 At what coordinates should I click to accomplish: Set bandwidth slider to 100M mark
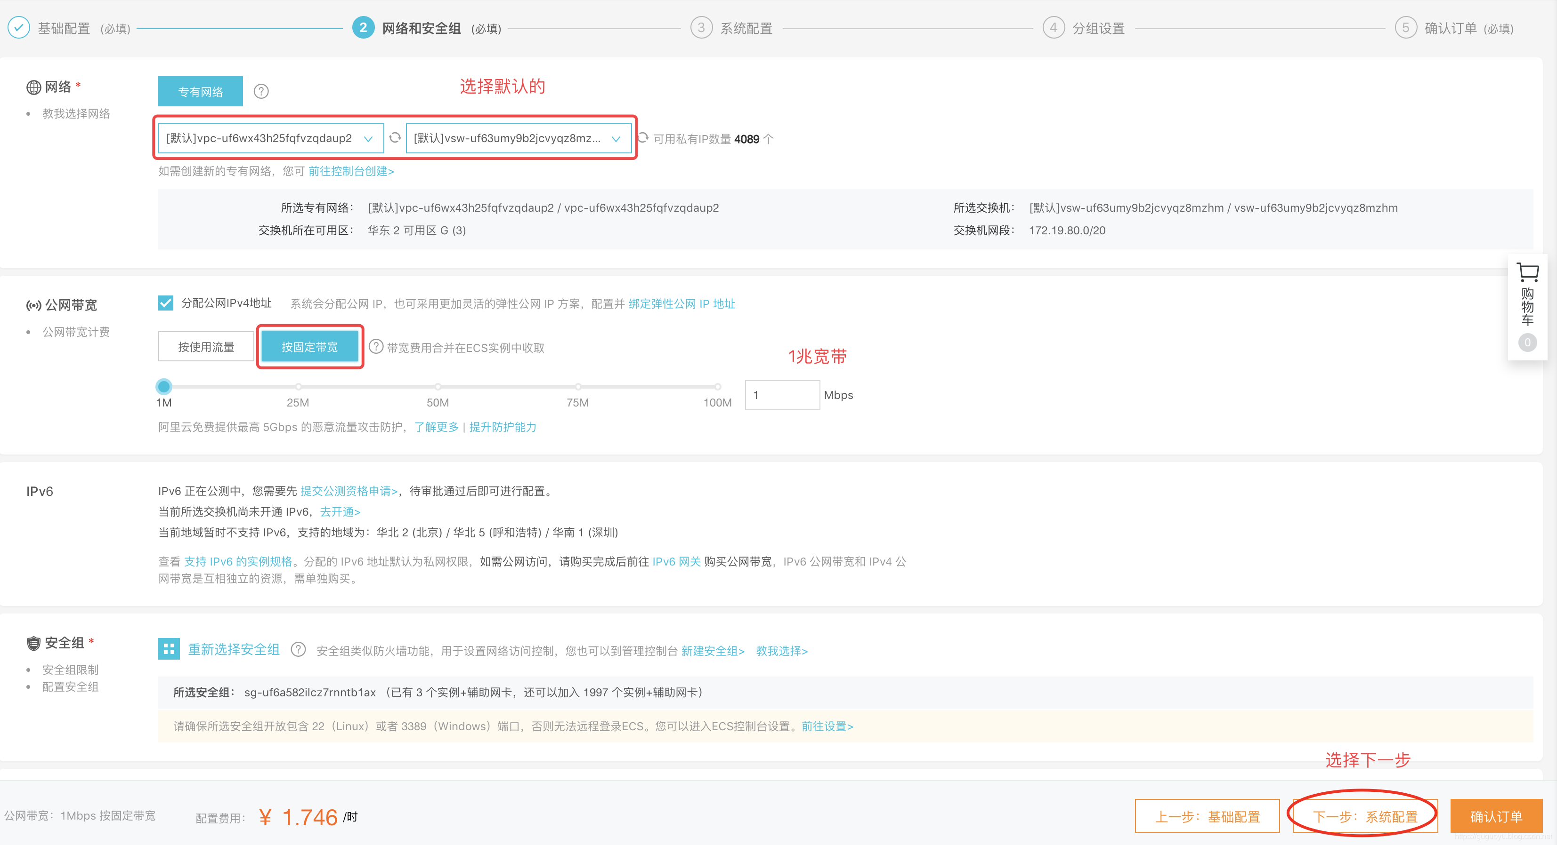point(717,387)
